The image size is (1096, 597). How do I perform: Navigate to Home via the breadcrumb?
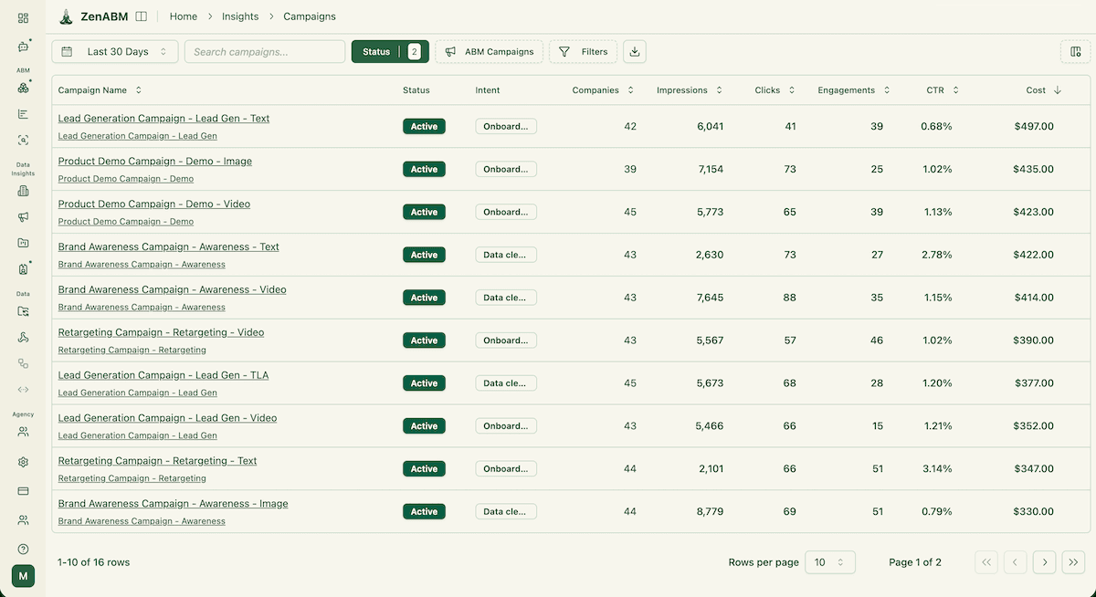click(x=183, y=16)
